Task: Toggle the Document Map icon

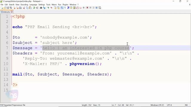Action: 74,8
